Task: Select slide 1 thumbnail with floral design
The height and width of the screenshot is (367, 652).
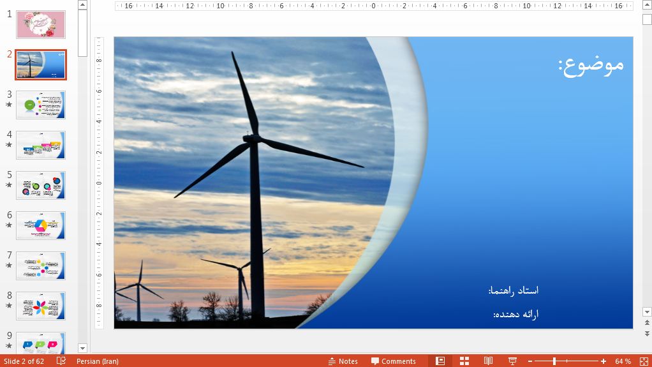Action: pyautogui.click(x=40, y=24)
